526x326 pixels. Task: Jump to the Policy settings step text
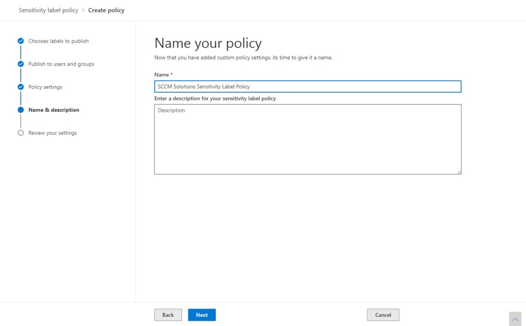click(x=45, y=87)
